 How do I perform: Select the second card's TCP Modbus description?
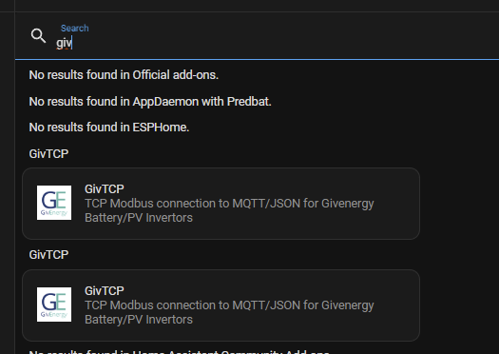[x=229, y=312]
